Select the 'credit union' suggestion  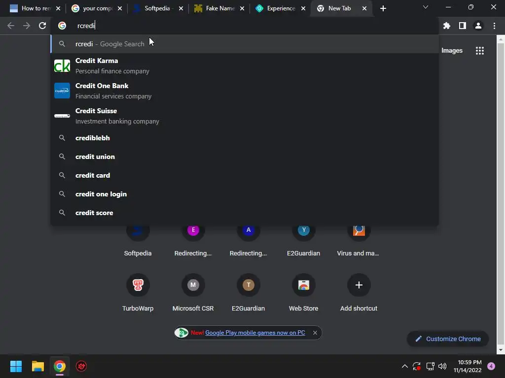(245, 157)
